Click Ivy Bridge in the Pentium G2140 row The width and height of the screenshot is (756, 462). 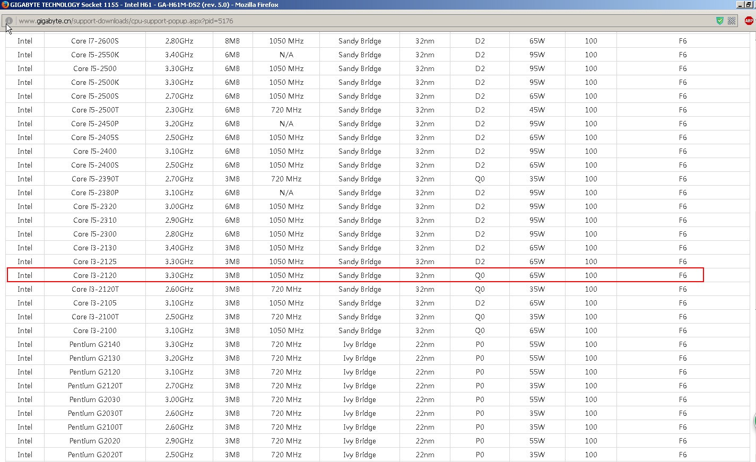(x=360, y=344)
